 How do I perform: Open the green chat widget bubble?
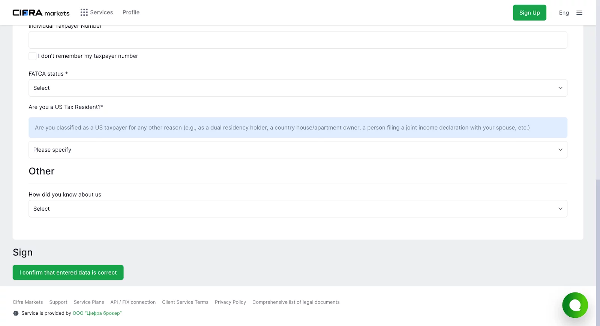click(x=575, y=305)
